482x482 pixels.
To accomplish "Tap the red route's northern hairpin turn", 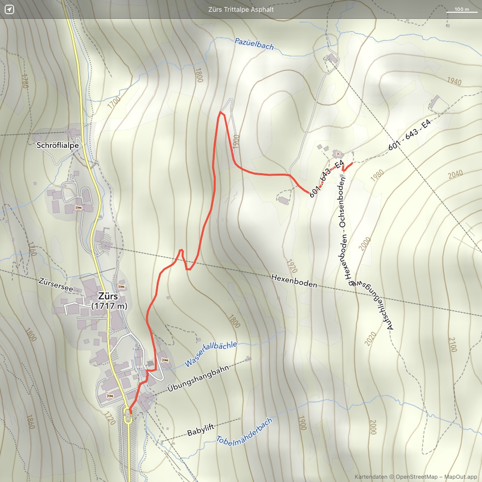I will click(x=220, y=112).
